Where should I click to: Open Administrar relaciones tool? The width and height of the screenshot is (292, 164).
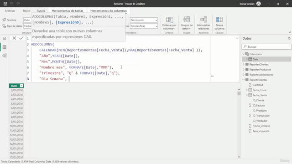[203, 23]
